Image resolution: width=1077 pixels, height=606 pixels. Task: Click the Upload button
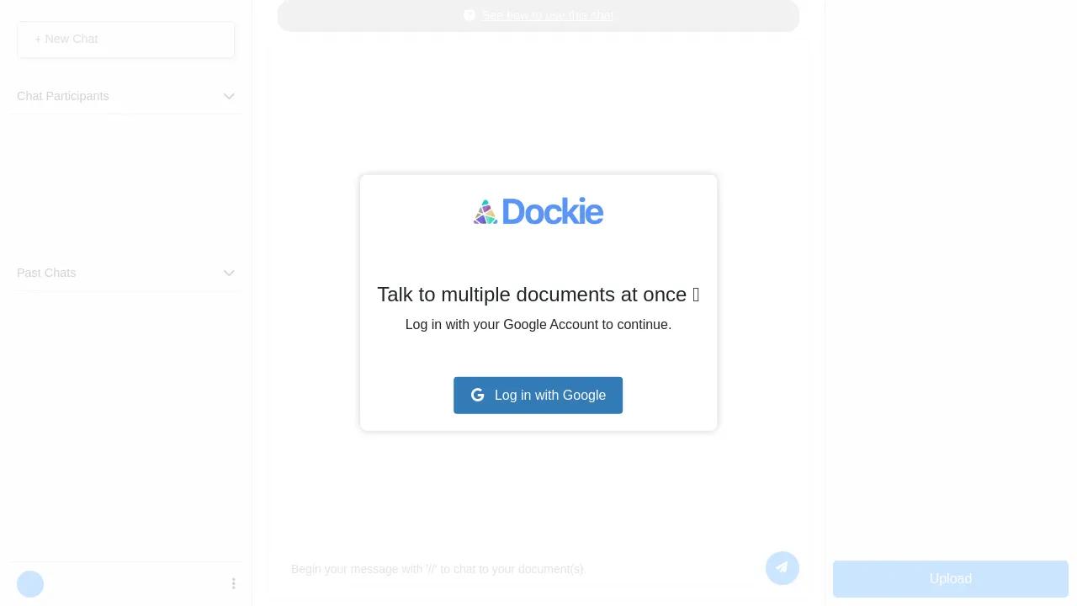[951, 579]
